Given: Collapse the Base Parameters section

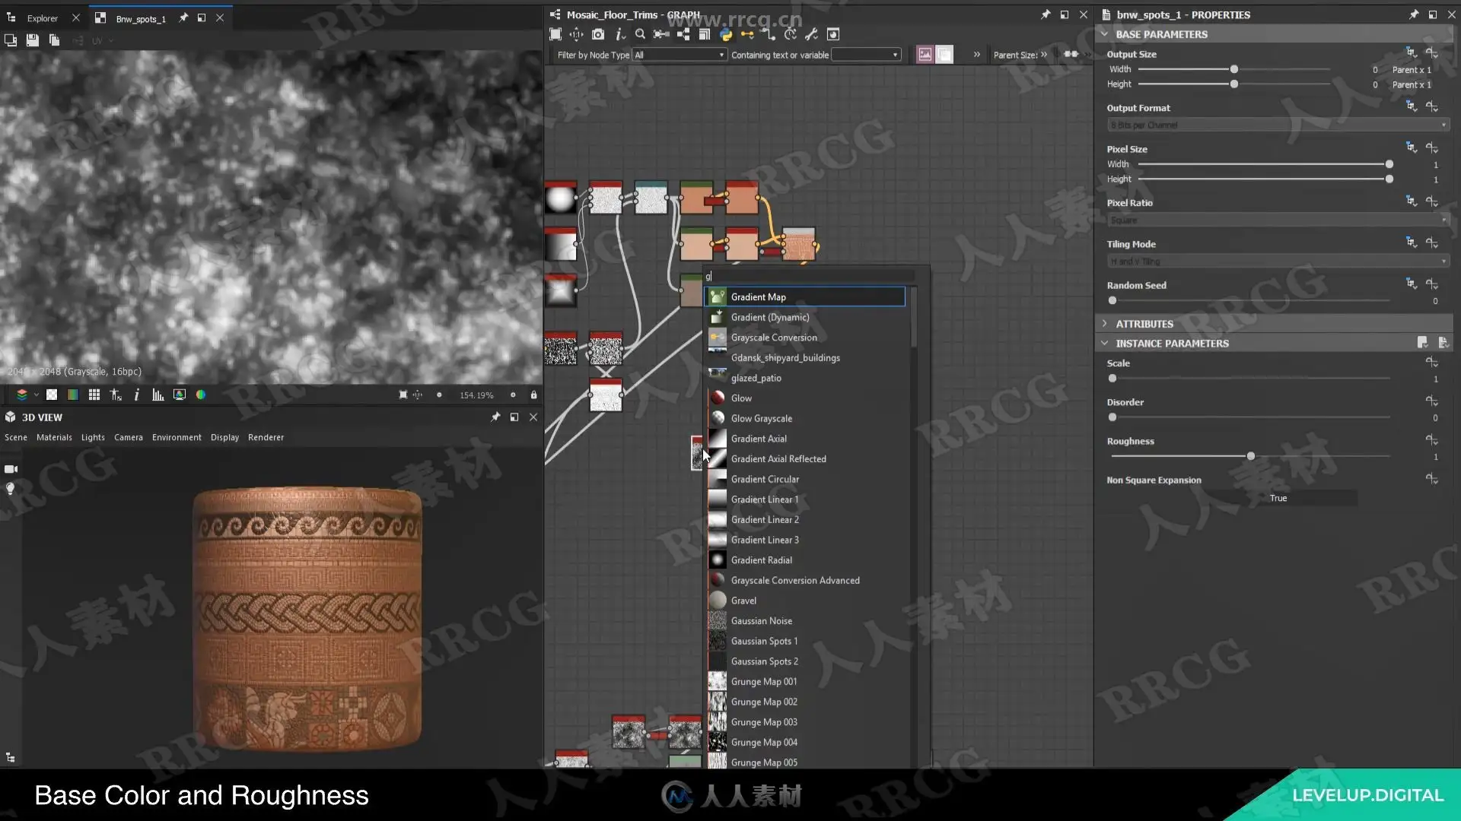Looking at the screenshot, I should tap(1105, 34).
